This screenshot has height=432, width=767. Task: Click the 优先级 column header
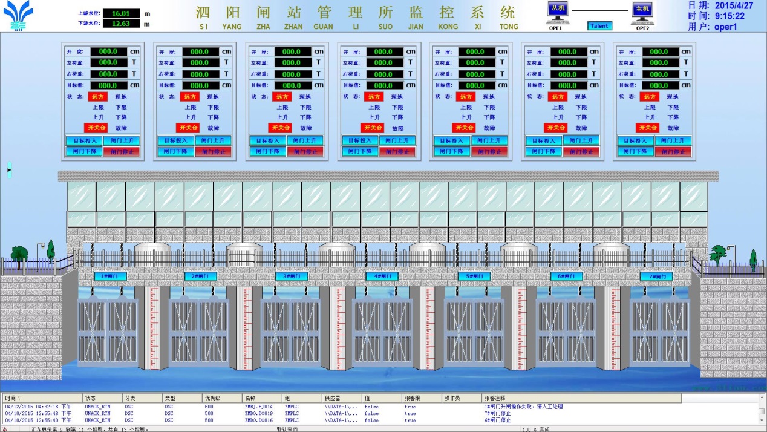coord(222,398)
